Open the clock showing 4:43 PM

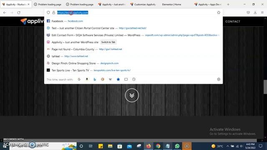250,146
